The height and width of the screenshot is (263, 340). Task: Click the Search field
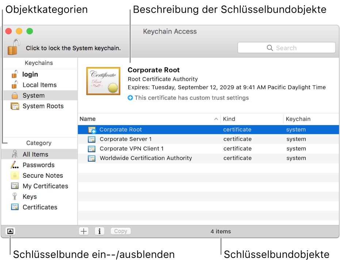(286, 48)
